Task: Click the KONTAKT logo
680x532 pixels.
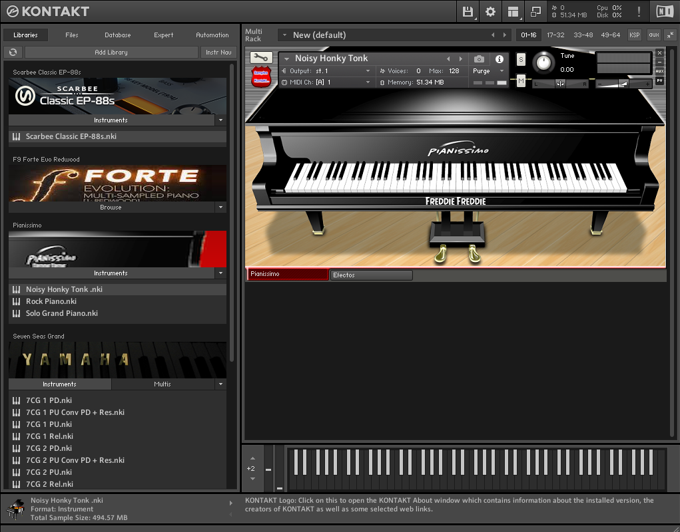Action: point(48,11)
